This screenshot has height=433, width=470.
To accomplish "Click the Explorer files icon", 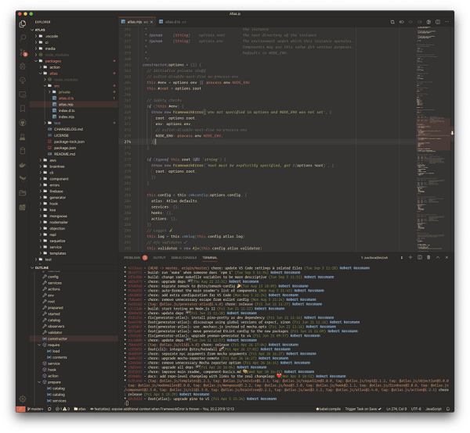I will point(23,23).
